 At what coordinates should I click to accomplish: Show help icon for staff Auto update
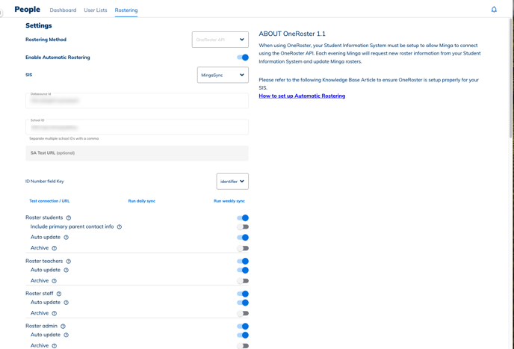66,303
